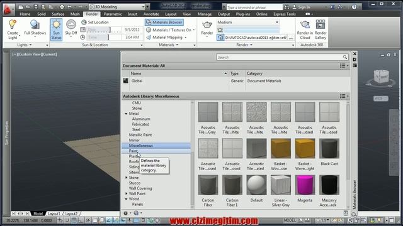This screenshot has width=403, height=226.
Task: Toggle the Sun Status button
Action: tap(56, 30)
